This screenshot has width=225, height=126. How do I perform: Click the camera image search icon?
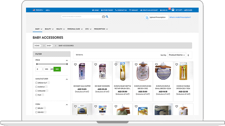pos(103,17)
